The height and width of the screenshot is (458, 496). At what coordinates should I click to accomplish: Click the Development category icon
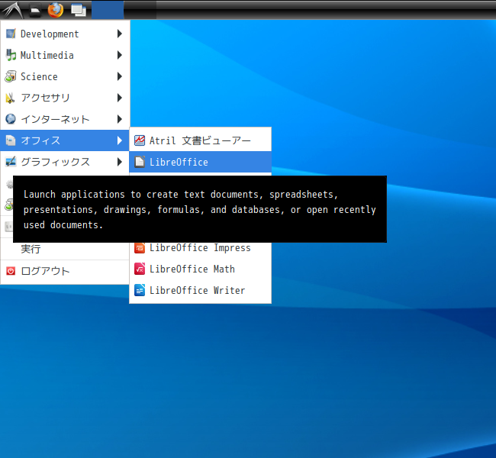11,34
